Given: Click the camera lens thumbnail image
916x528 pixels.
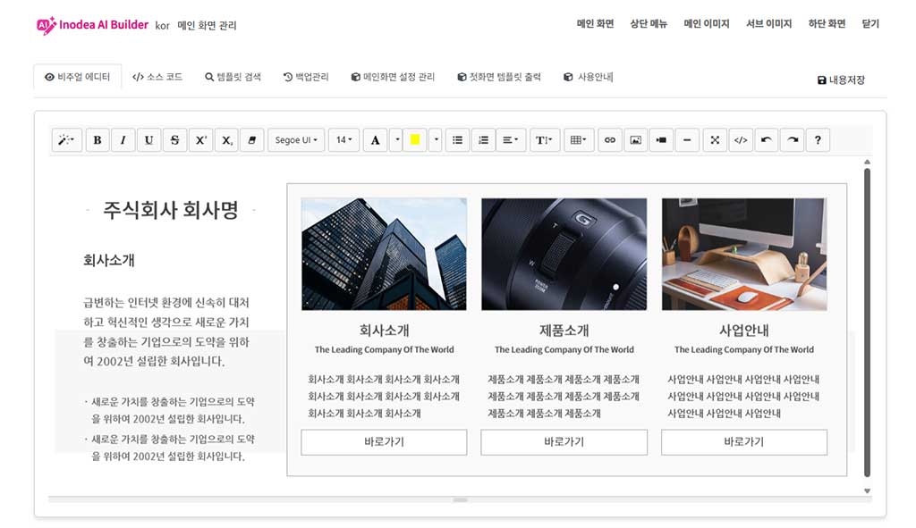Looking at the screenshot, I should coord(564,255).
